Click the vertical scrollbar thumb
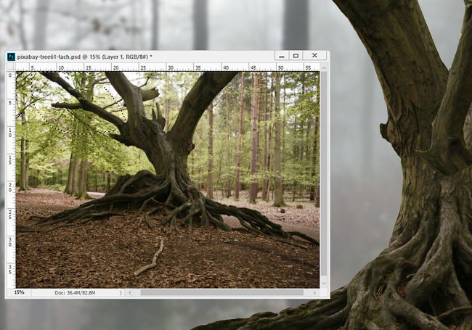 324,173
